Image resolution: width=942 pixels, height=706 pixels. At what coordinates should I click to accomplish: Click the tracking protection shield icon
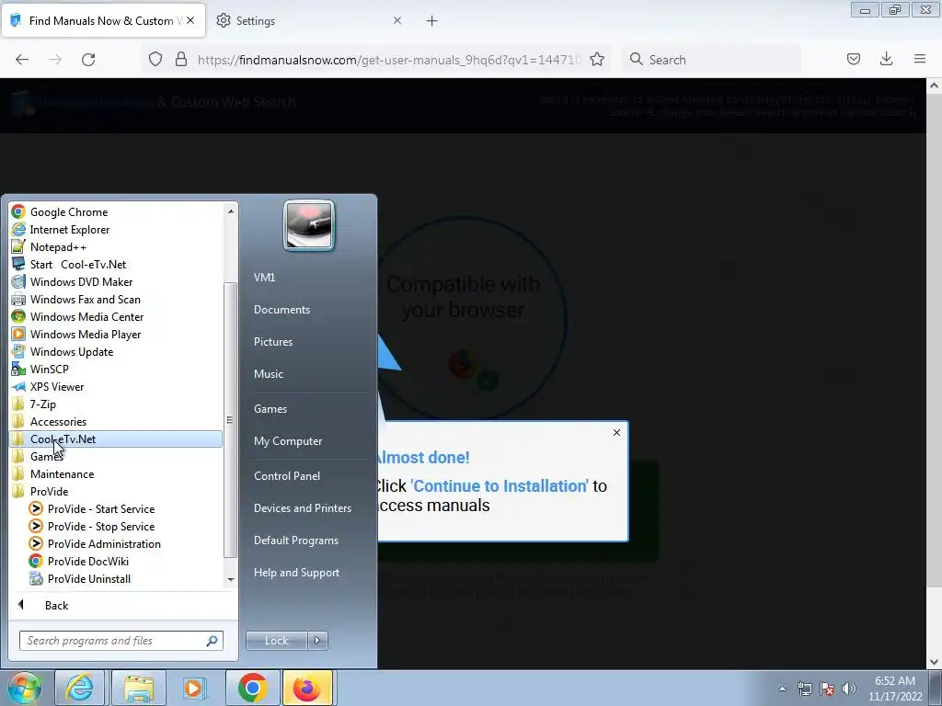click(155, 60)
